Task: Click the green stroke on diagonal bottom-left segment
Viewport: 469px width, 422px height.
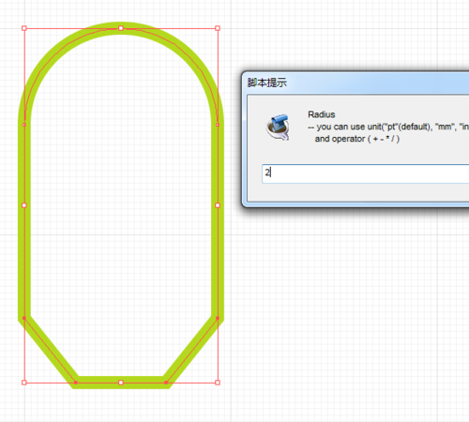Action: point(50,350)
